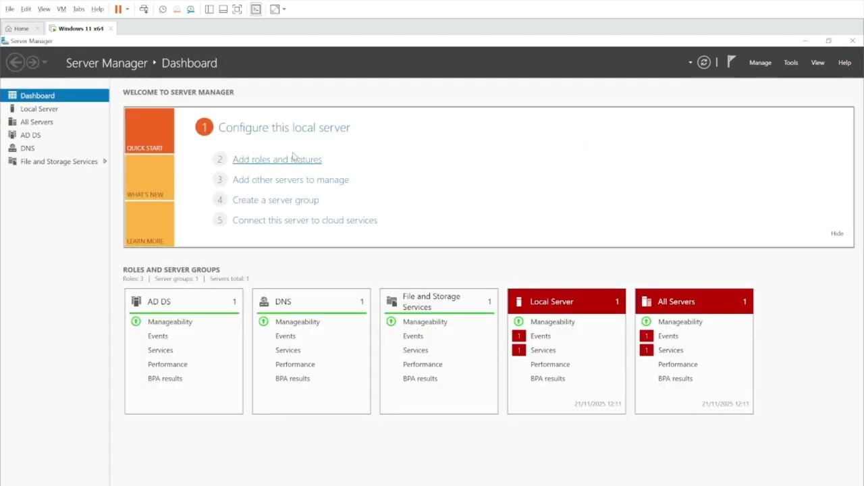Select All Servers in the left navigation
Viewport: 864px width, 486px height.
(x=55, y=122)
